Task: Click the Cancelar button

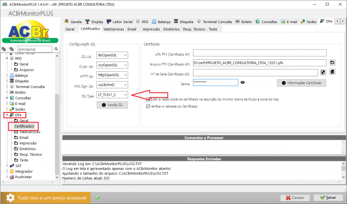Action: pos(295,198)
